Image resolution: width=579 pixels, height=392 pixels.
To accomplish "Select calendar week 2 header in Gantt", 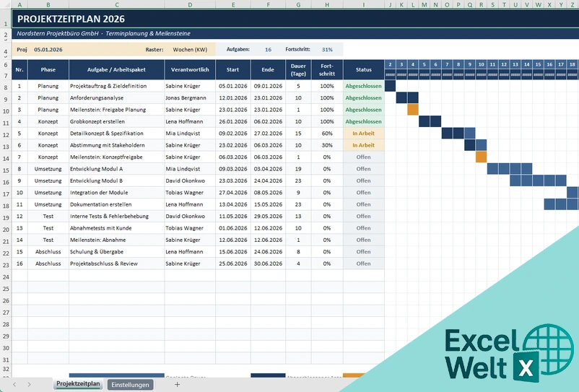I will pos(391,64).
